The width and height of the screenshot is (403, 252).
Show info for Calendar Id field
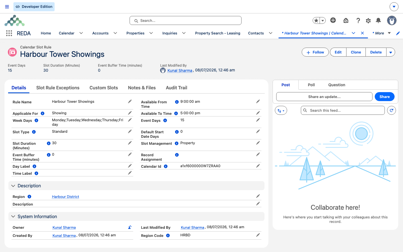click(x=166, y=166)
